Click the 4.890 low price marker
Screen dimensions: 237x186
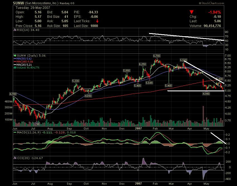point(88,96)
